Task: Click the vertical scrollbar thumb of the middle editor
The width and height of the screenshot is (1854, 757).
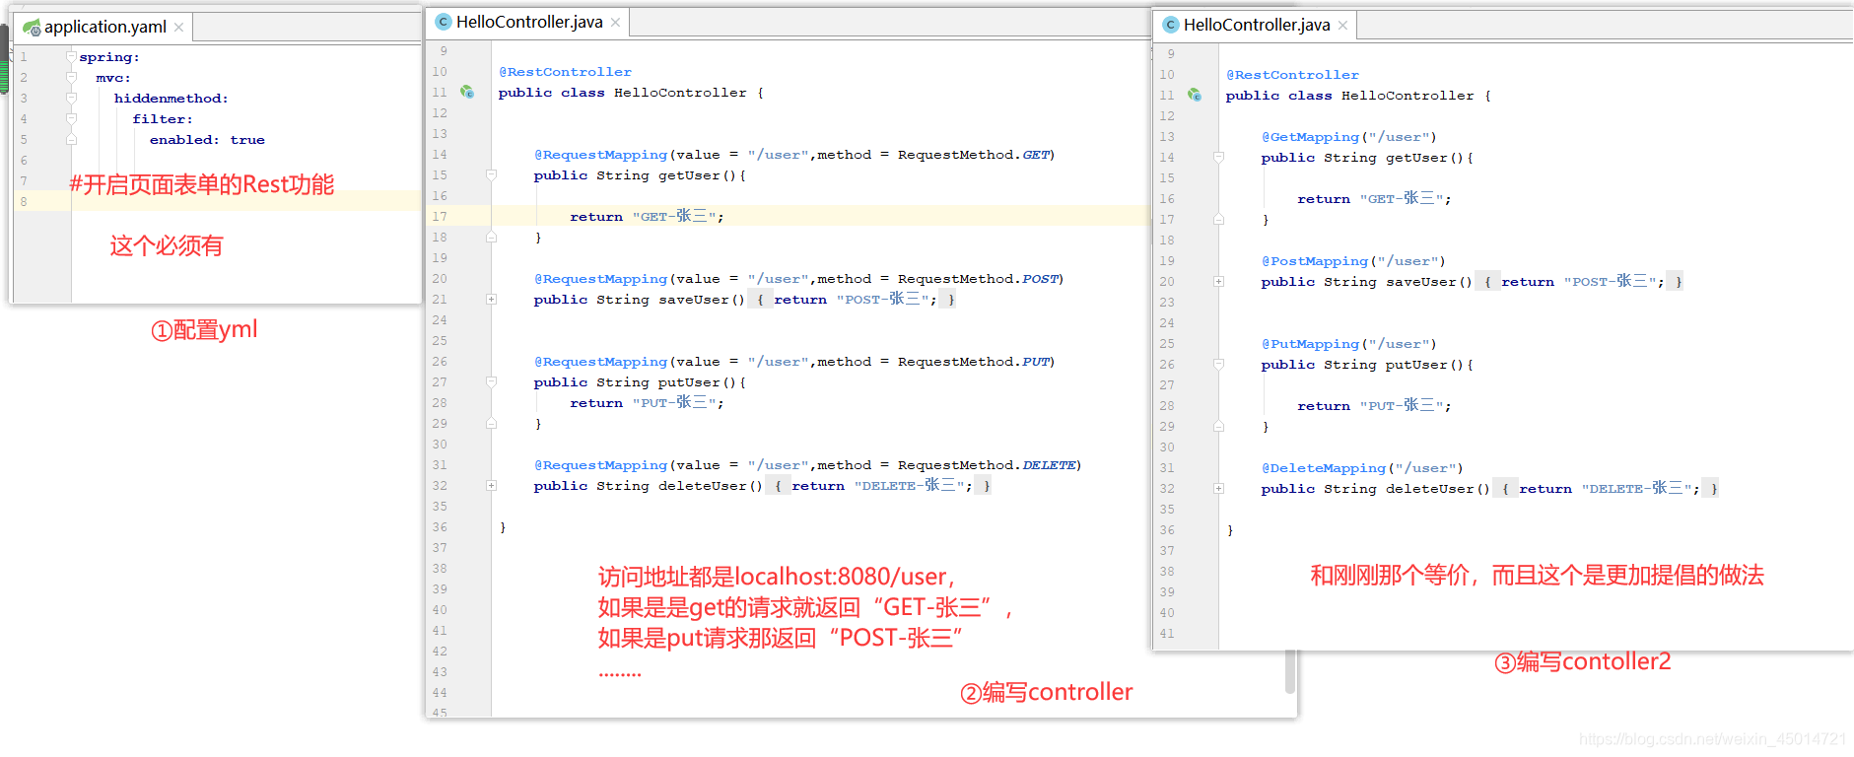Action: pyautogui.click(x=1289, y=670)
